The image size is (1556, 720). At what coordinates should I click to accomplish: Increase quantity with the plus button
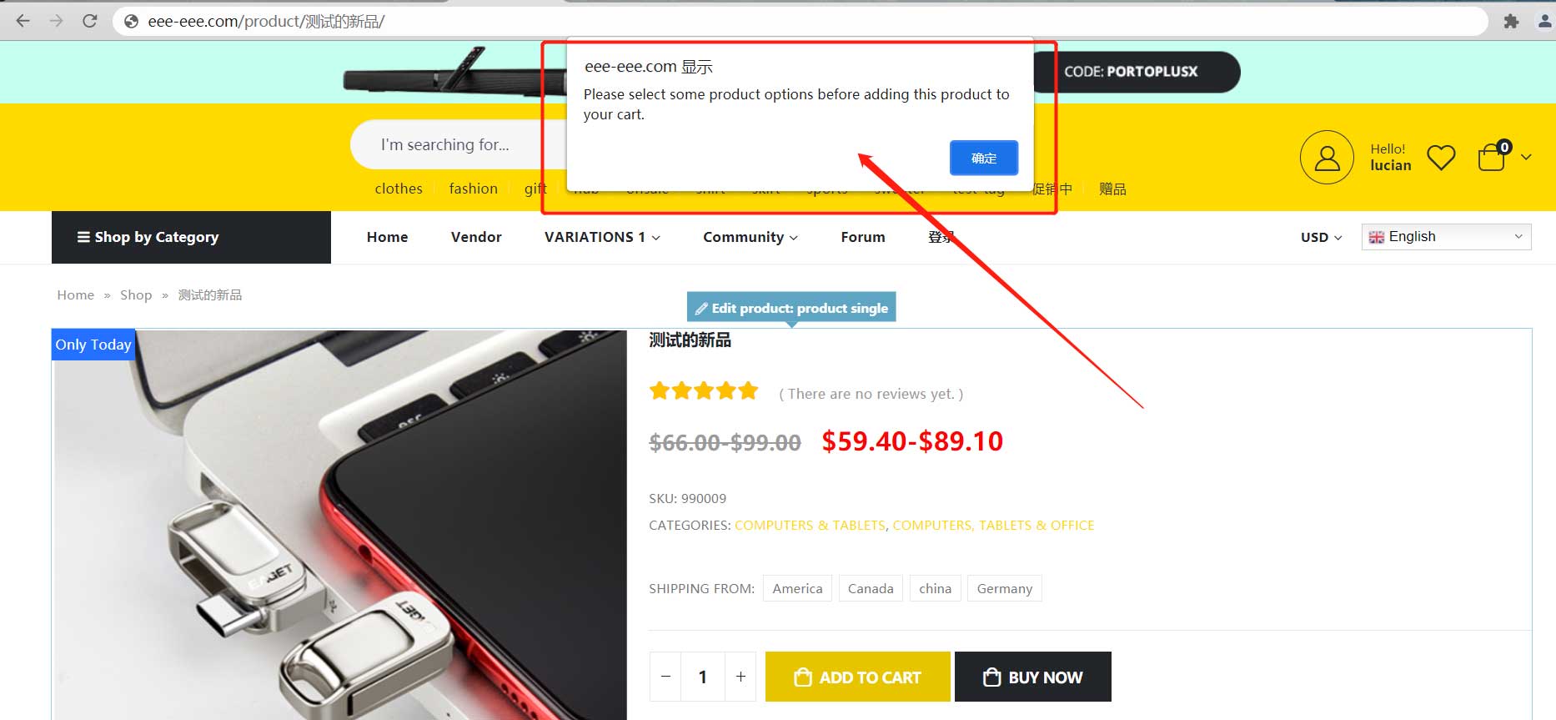click(x=740, y=677)
